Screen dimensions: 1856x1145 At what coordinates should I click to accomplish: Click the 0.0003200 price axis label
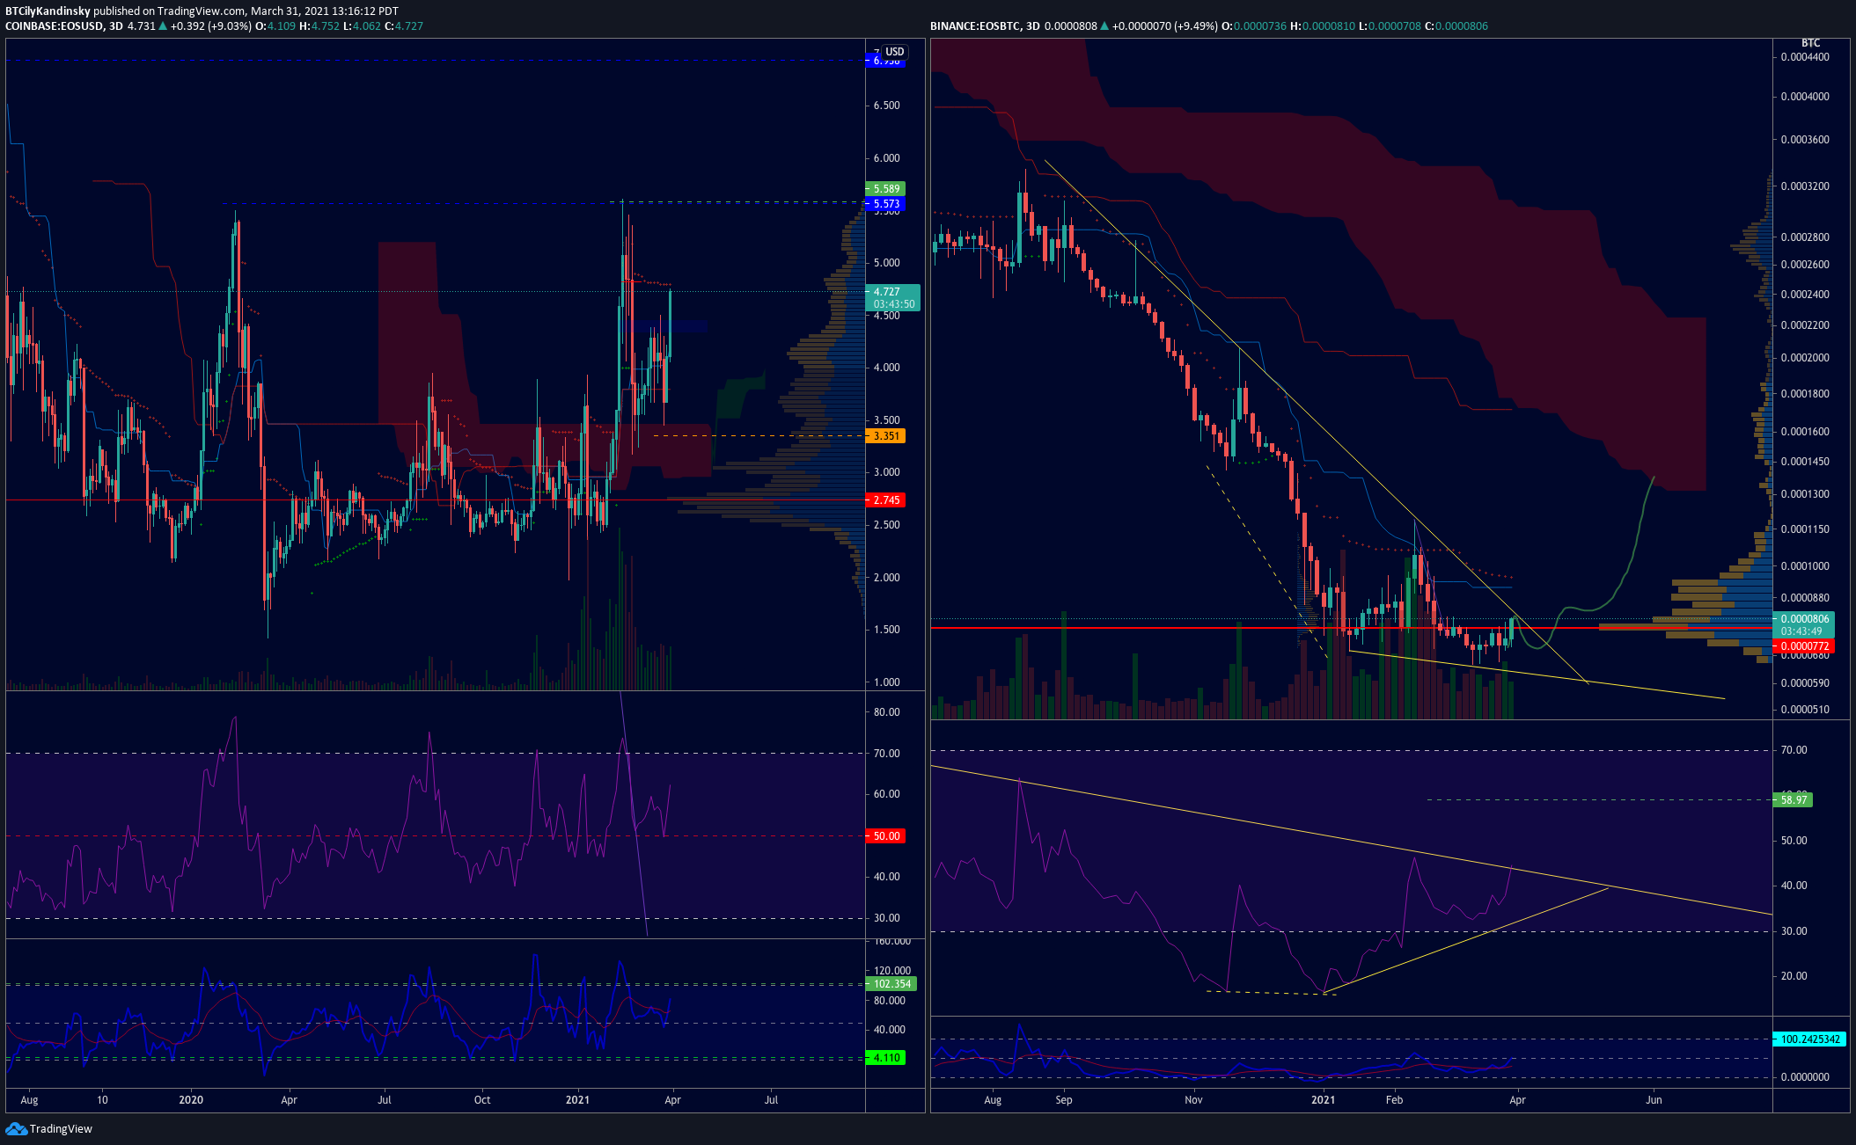pos(1805,186)
